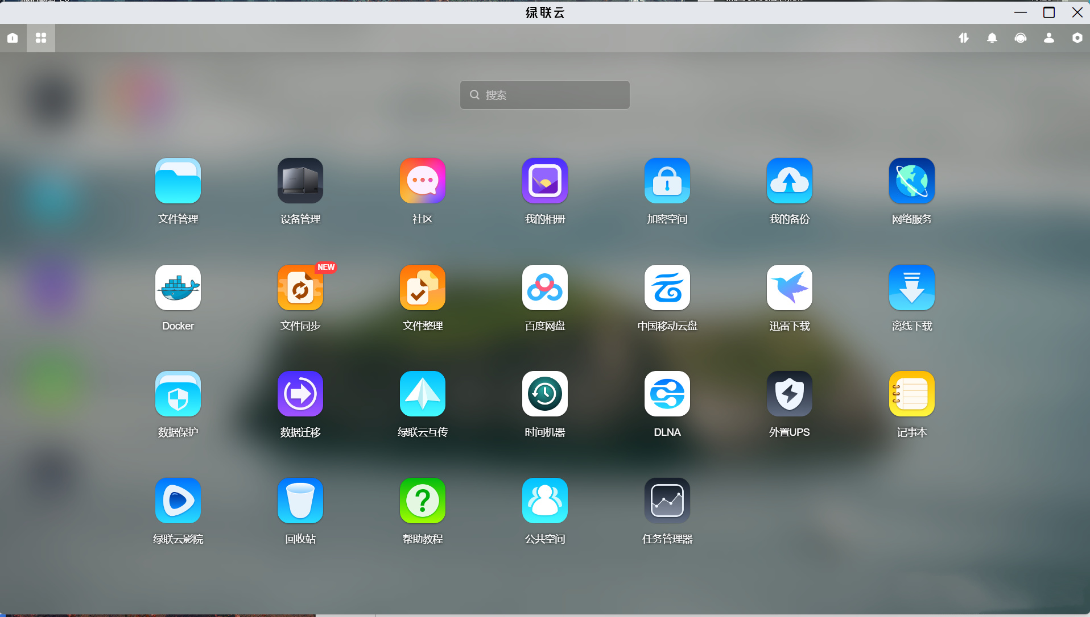This screenshot has height=617, width=1090.
Task: Launch the 记事本 notepad app
Action: 912,394
